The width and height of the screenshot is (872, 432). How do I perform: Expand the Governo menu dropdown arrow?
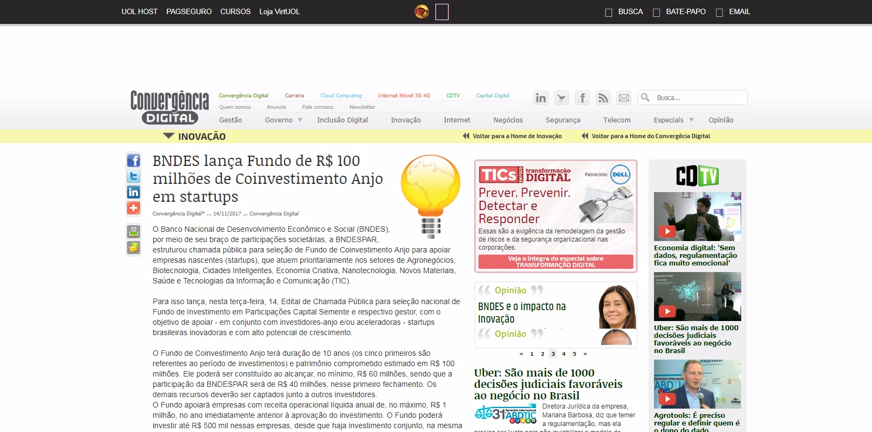300,120
